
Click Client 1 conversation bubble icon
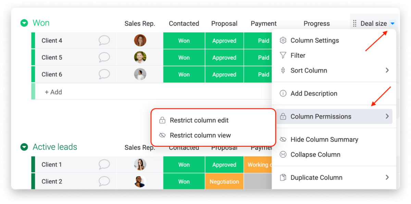coord(104,164)
